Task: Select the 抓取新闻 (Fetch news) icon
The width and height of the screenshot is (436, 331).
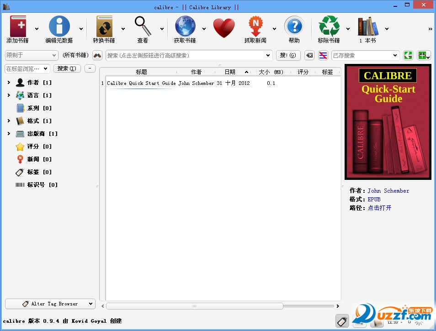Action: 255,26
